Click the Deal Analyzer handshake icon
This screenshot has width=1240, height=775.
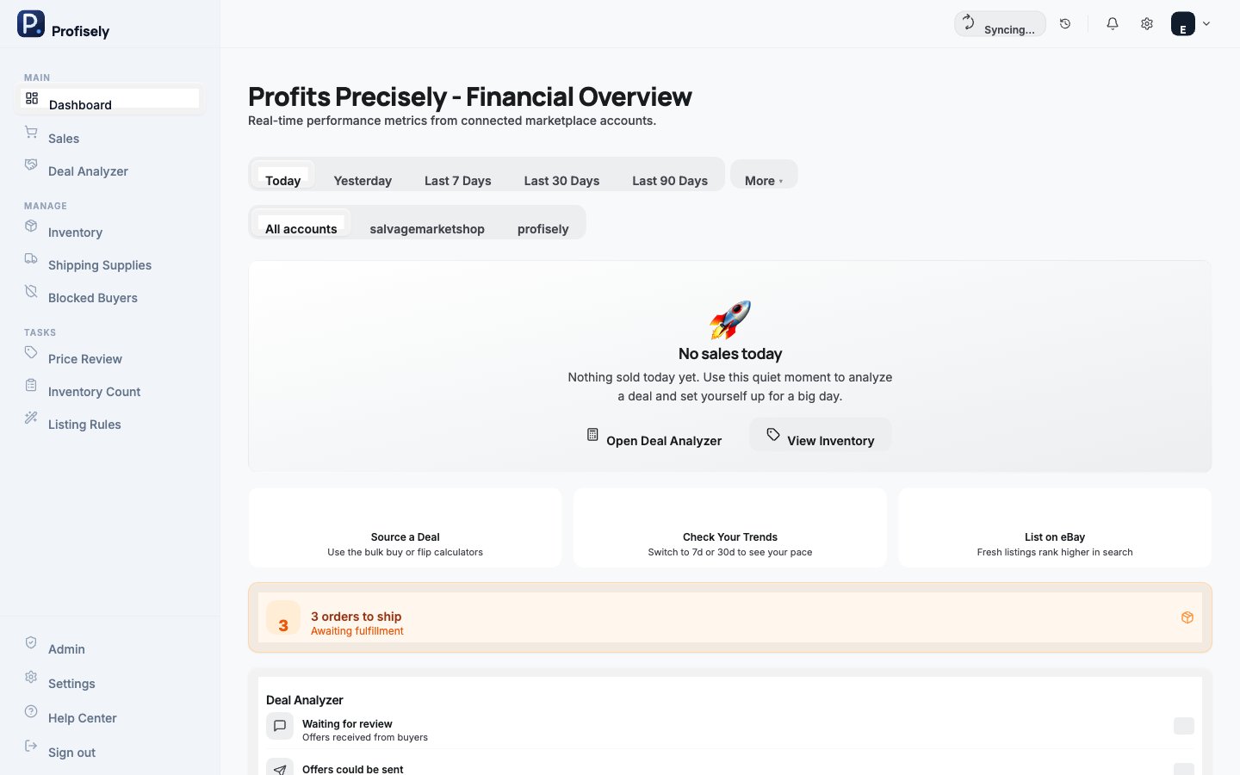[31, 164]
